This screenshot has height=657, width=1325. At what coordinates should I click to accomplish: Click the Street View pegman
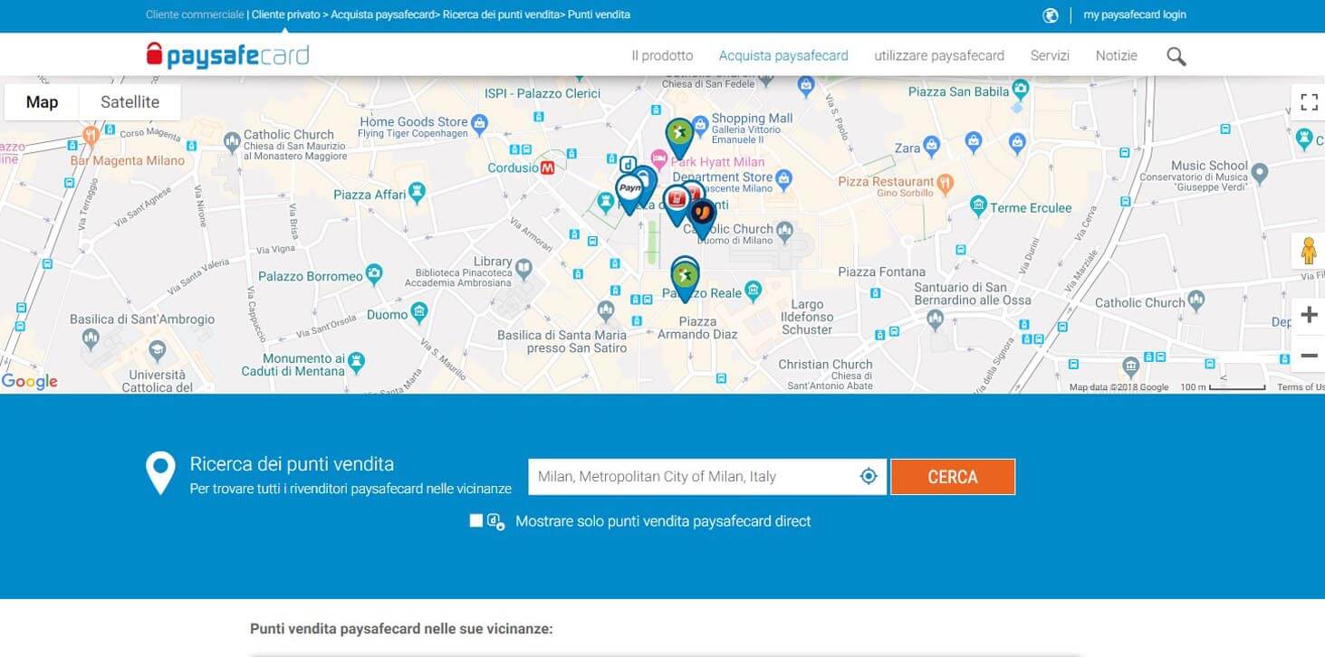tap(1309, 250)
